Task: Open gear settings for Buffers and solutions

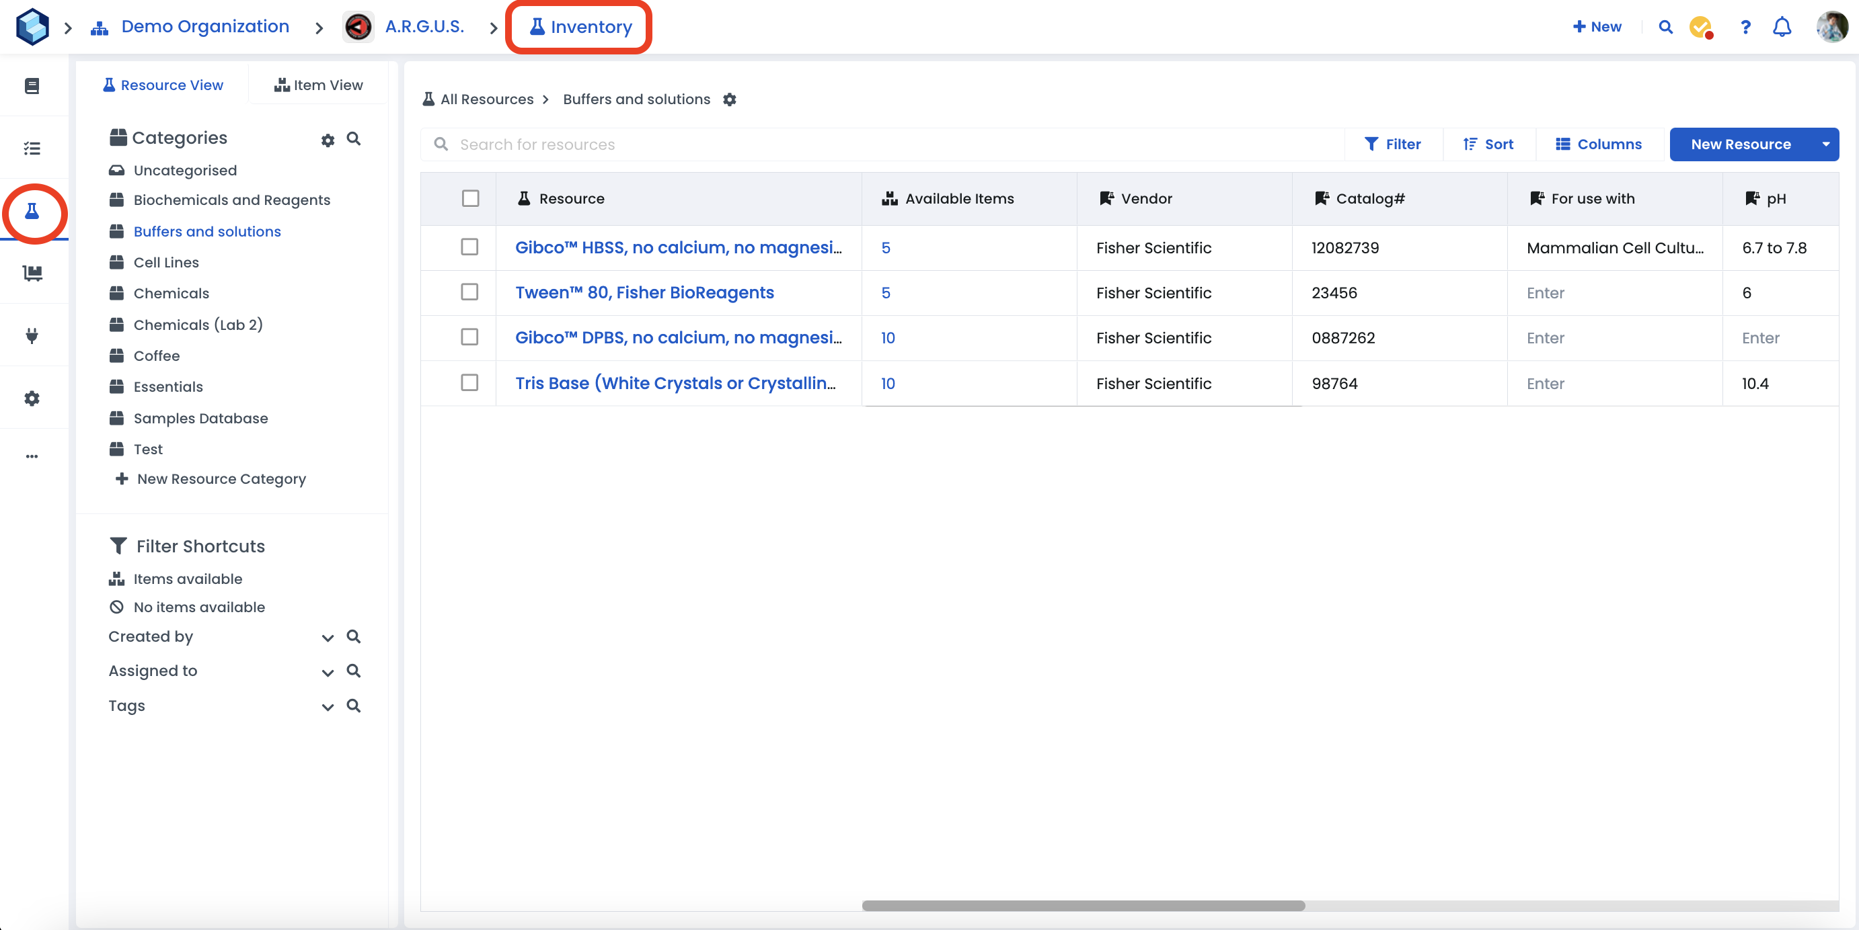Action: (x=730, y=99)
